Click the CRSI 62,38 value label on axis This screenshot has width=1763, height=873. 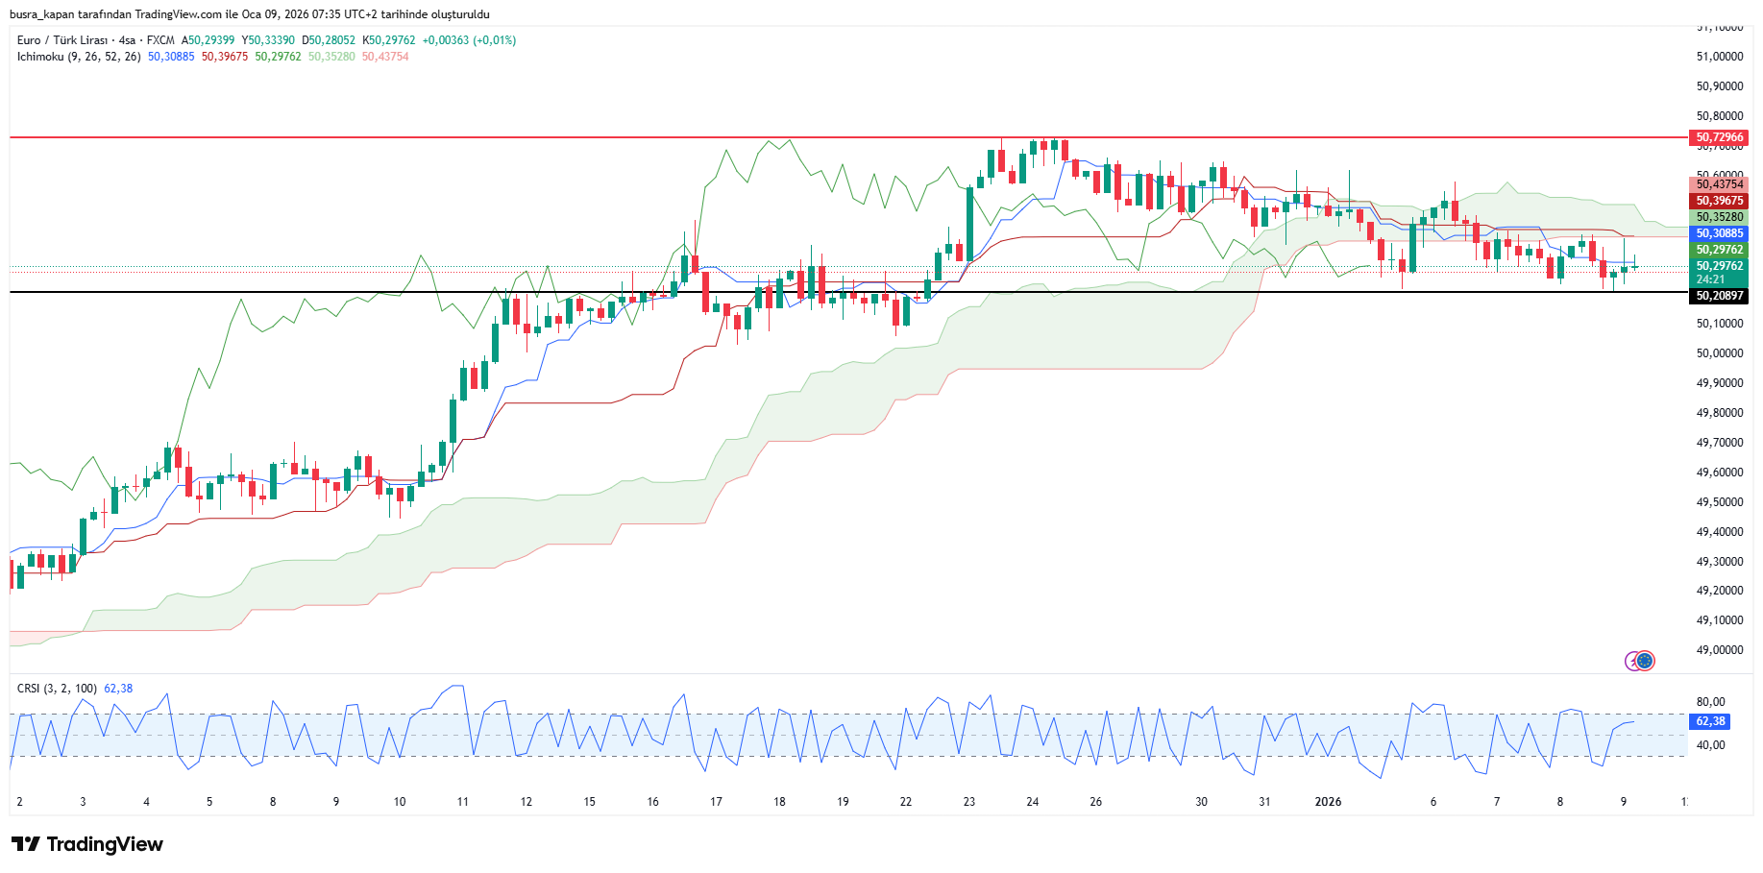tap(1710, 721)
